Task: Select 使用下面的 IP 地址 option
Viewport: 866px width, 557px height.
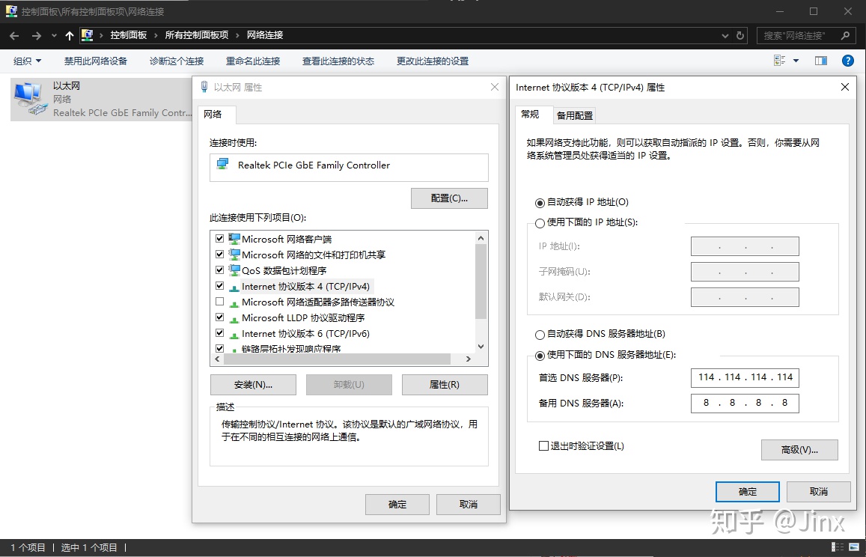Action: [540, 222]
